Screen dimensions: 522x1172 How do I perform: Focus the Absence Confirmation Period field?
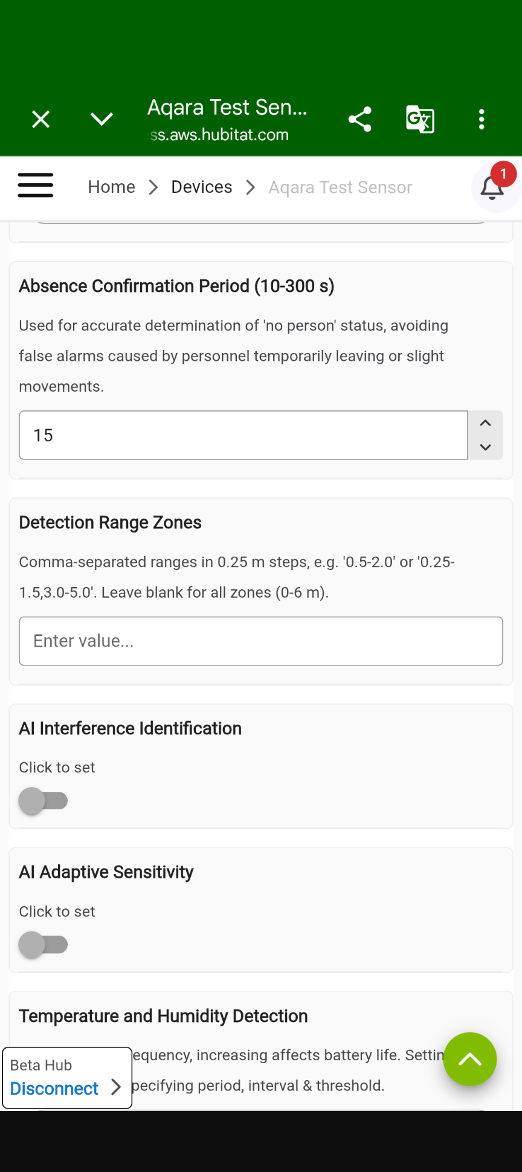click(243, 435)
